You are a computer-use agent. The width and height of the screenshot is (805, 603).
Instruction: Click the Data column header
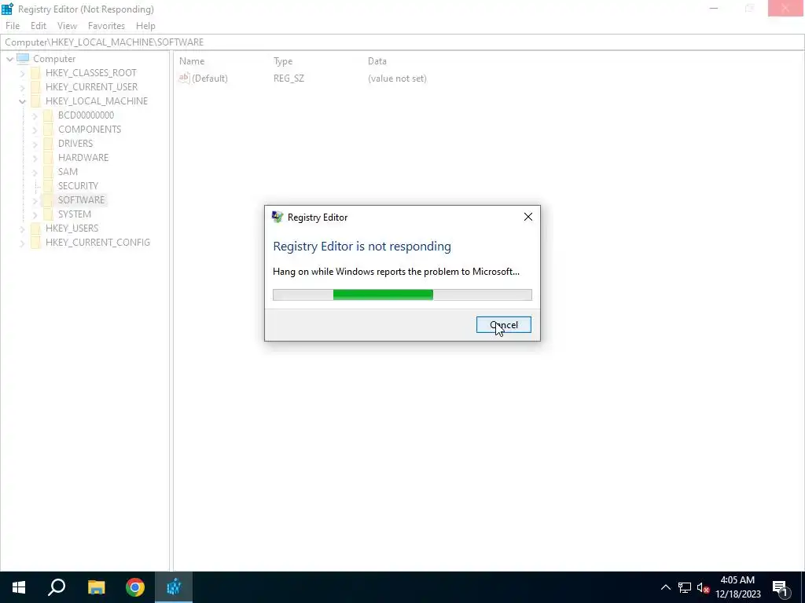(x=377, y=61)
